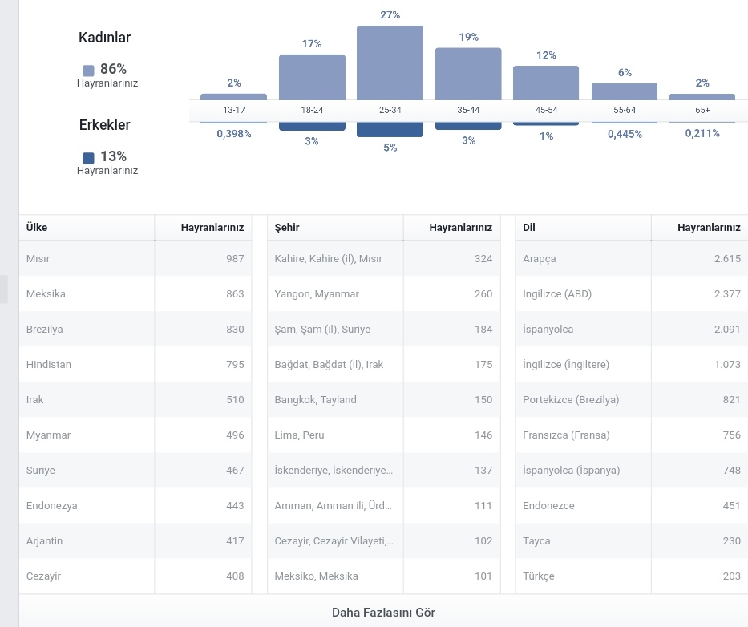Click the Erkekler dark-blue legend swatch
The width and height of the screenshot is (748, 627).
pos(88,158)
